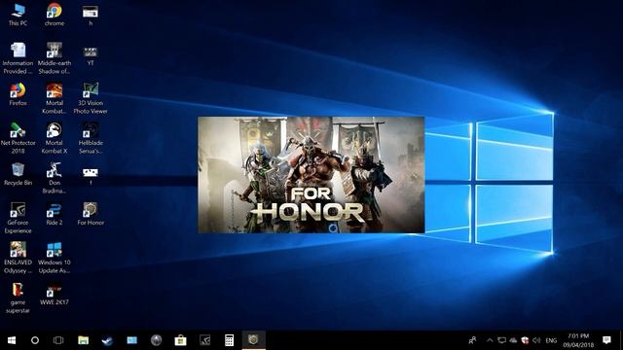
Task: Launch the Firefox desktop shortcut
Action: tap(18, 94)
